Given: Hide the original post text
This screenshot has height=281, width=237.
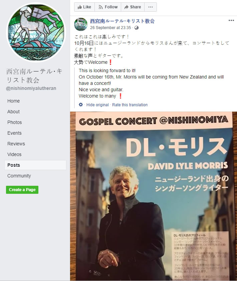Looking at the screenshot, I should 97,105.
